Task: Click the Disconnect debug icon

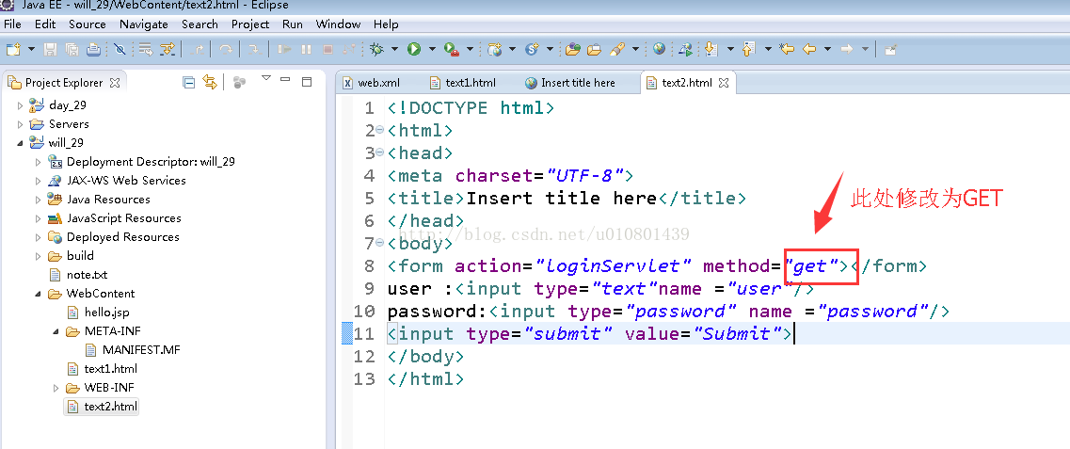Action: 348,49
